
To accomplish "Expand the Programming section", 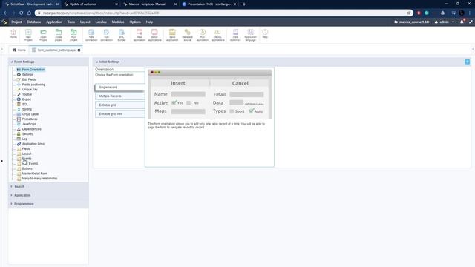I will tap(24, 204).
